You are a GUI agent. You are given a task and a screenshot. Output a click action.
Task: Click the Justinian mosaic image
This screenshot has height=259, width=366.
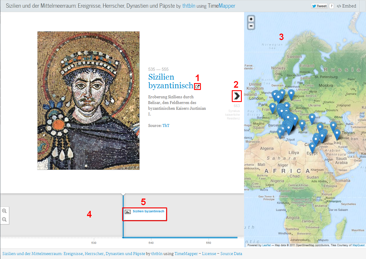point(88,101)
